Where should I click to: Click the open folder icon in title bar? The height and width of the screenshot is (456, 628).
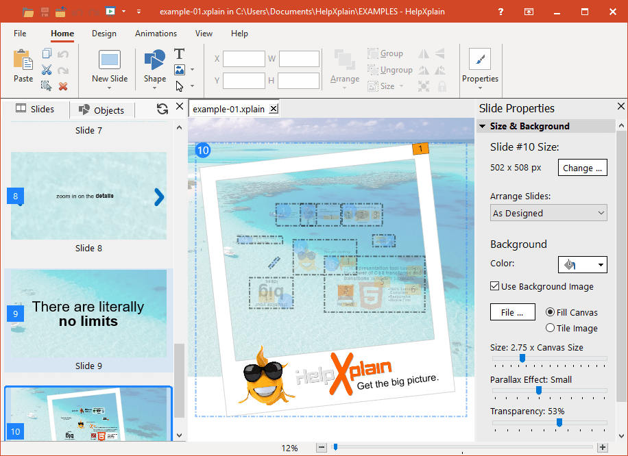(x=28, y=12)
